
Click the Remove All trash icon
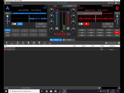pos(18,43)
